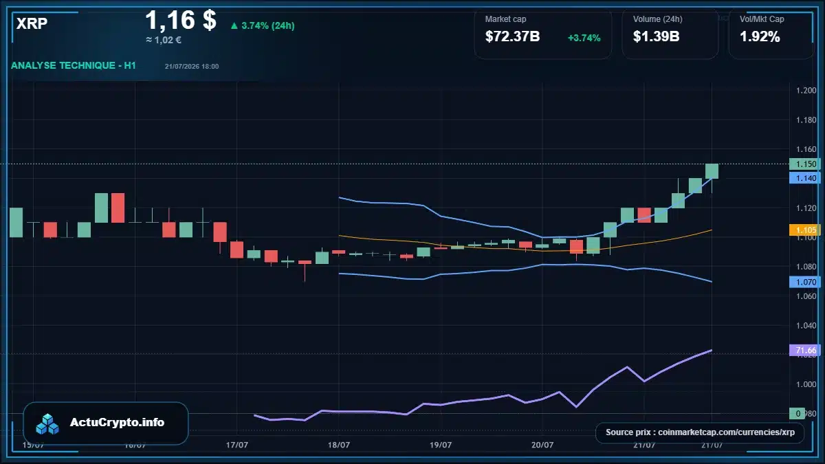Click the 19/07 date axis label
Viewport: 825px width, 464px height.
click(440, 445)
